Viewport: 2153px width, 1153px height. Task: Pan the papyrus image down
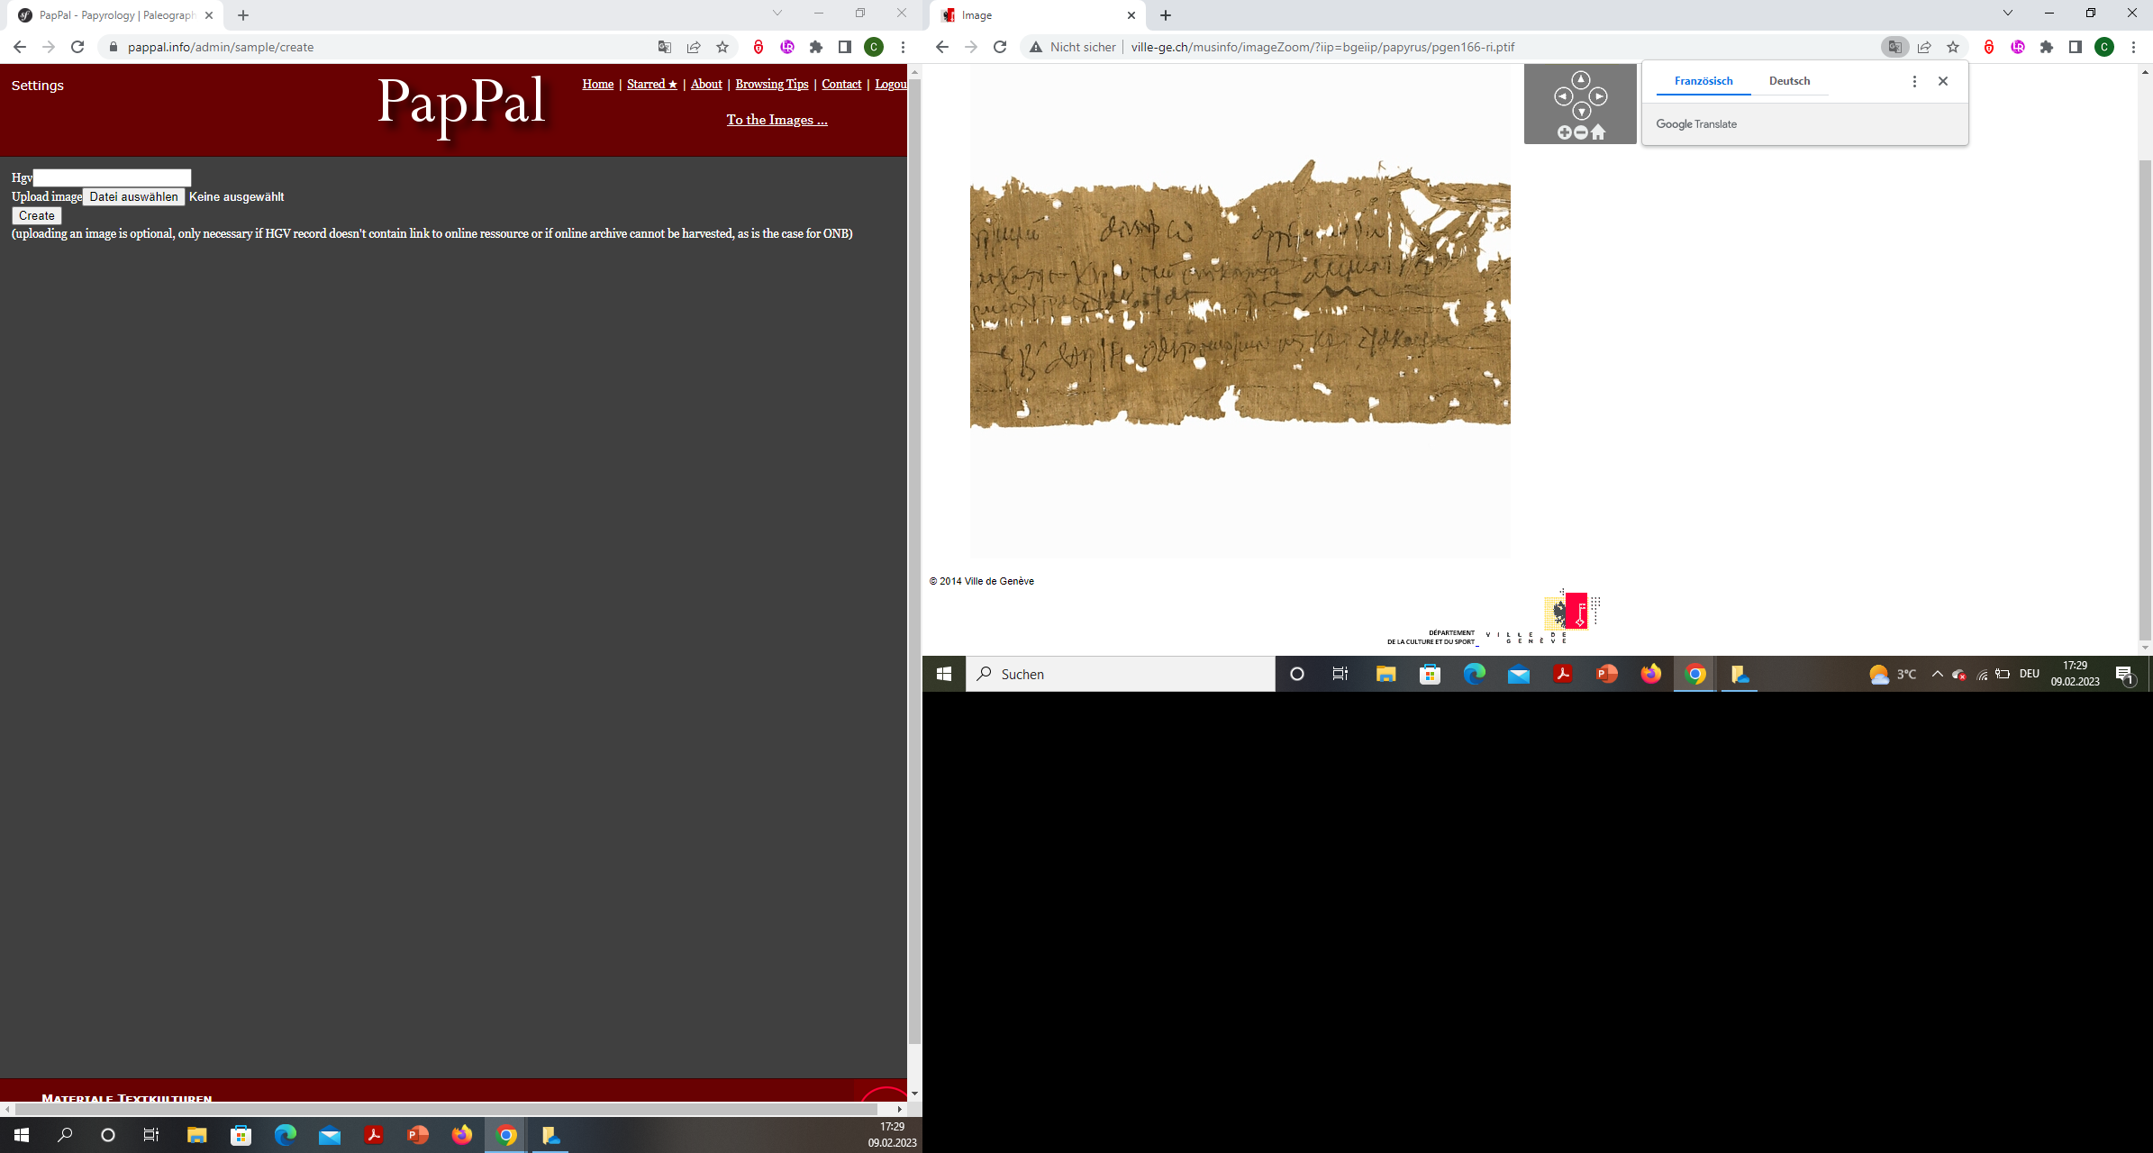click(1581, 113)
